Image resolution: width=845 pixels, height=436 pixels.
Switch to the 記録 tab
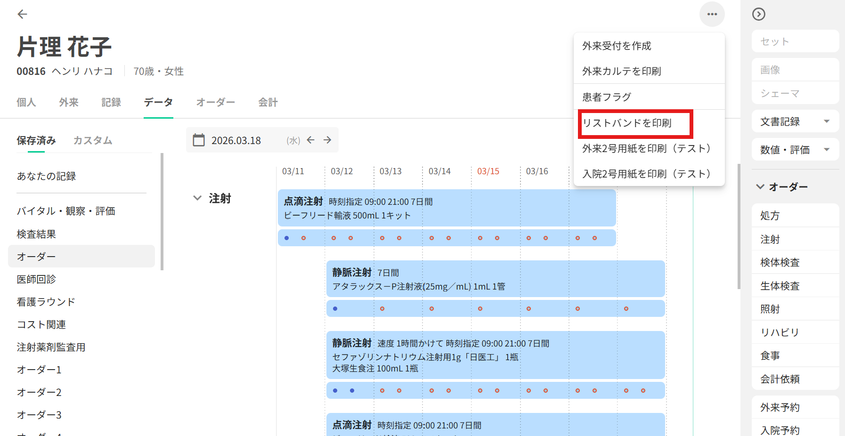(111, 102)
